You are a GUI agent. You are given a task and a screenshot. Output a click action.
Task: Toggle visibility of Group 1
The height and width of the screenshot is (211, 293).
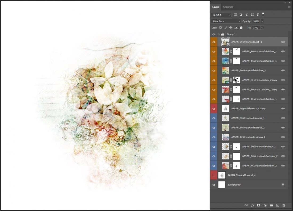pos(214,34)
